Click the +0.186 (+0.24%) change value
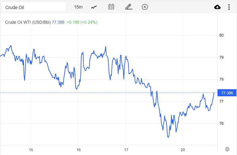The height and width of the screenshot is (155, 237). point(82,22)
